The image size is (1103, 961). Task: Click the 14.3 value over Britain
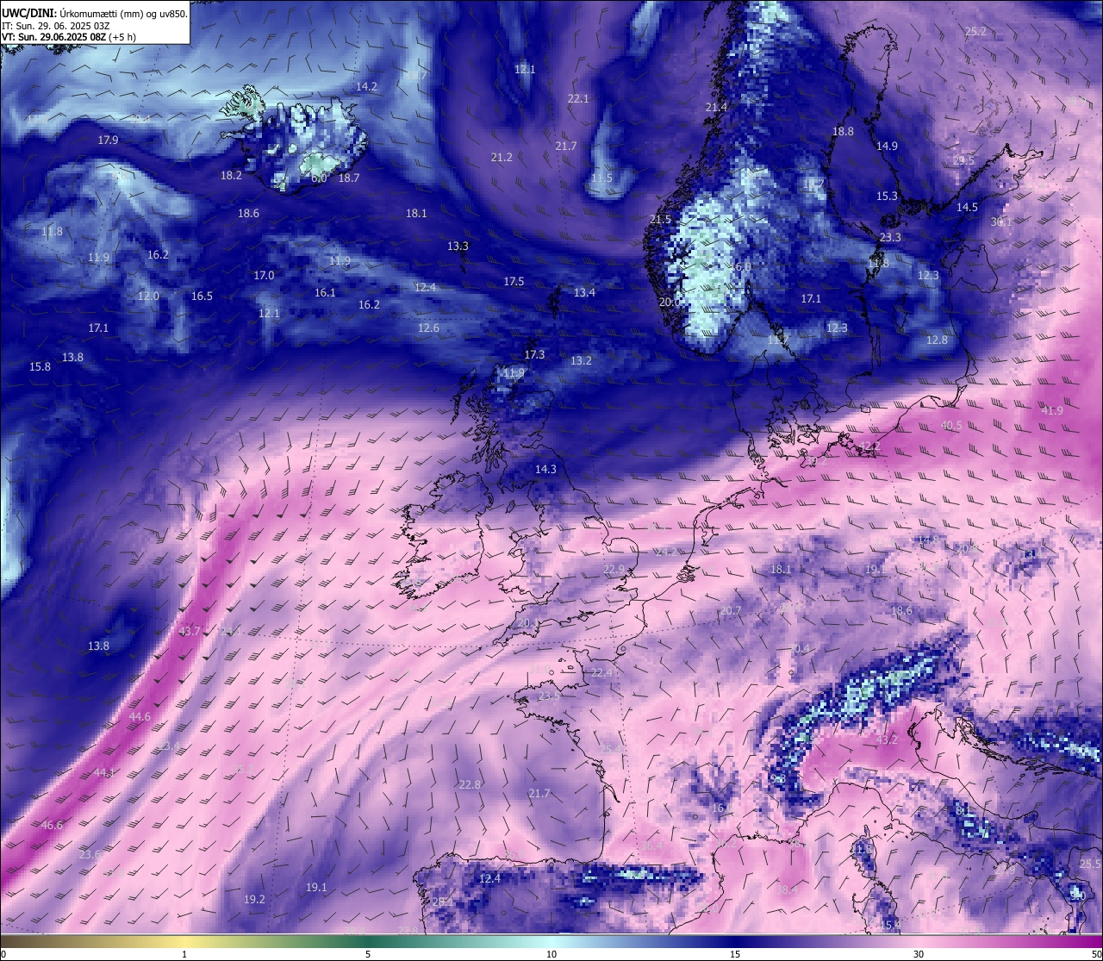545,470
